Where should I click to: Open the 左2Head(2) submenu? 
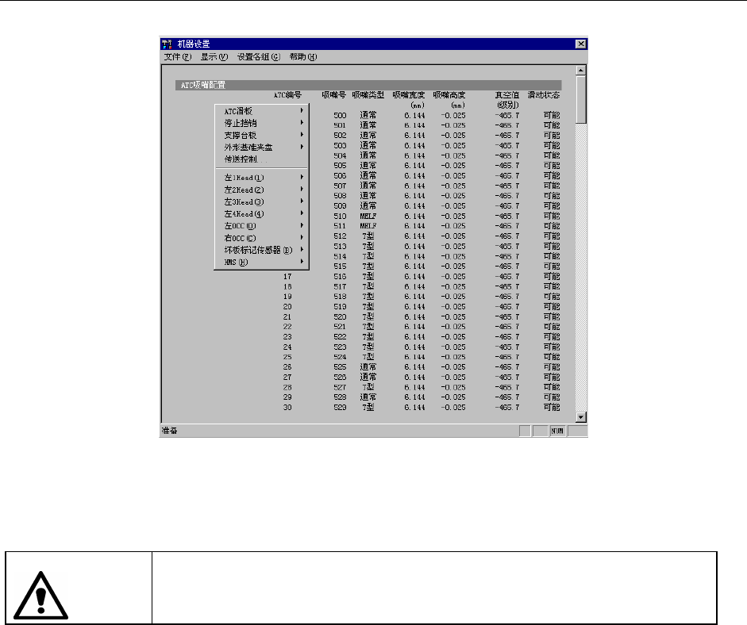[x=261, y=190]
